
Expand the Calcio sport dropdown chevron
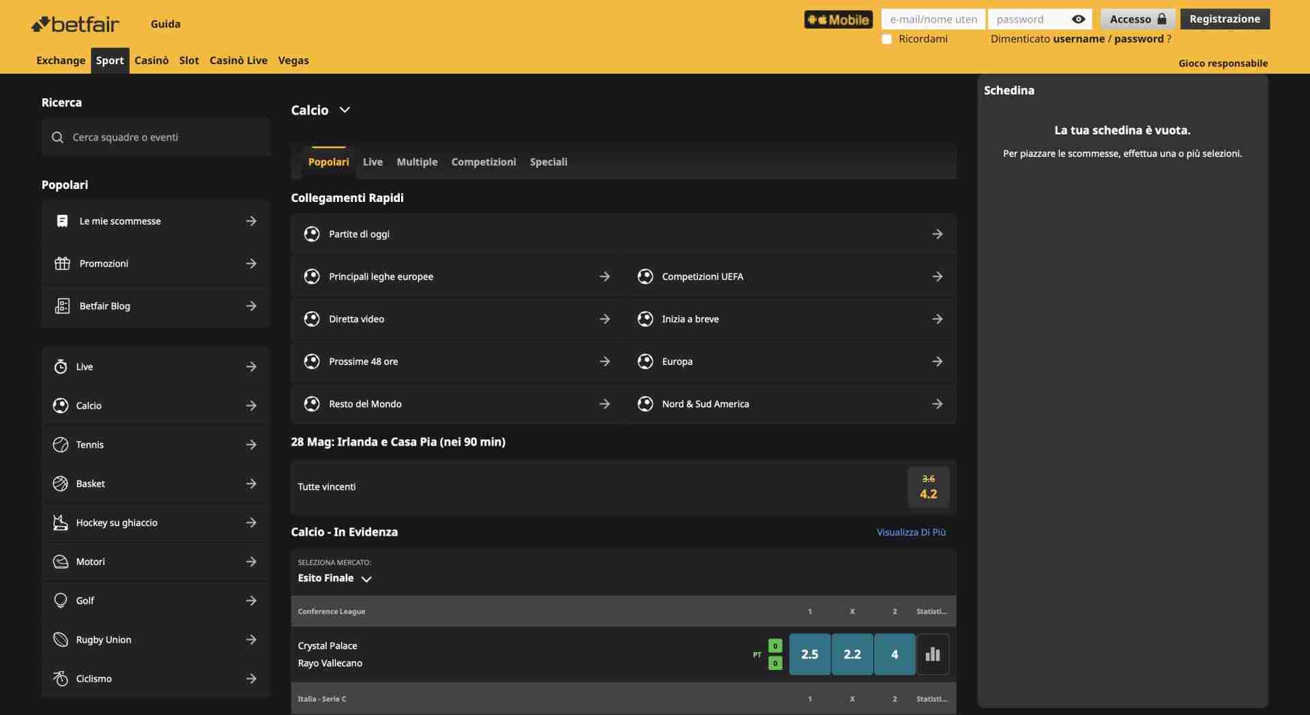point(345,110)
